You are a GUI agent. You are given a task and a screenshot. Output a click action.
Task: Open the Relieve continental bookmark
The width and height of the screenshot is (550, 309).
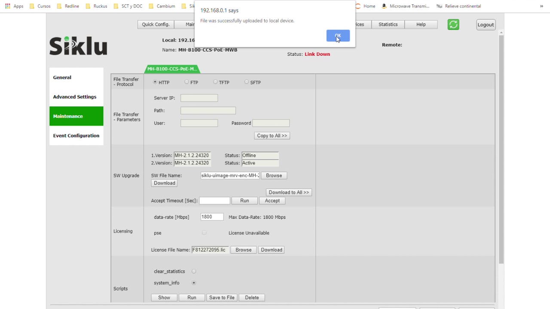pos(458,6)
